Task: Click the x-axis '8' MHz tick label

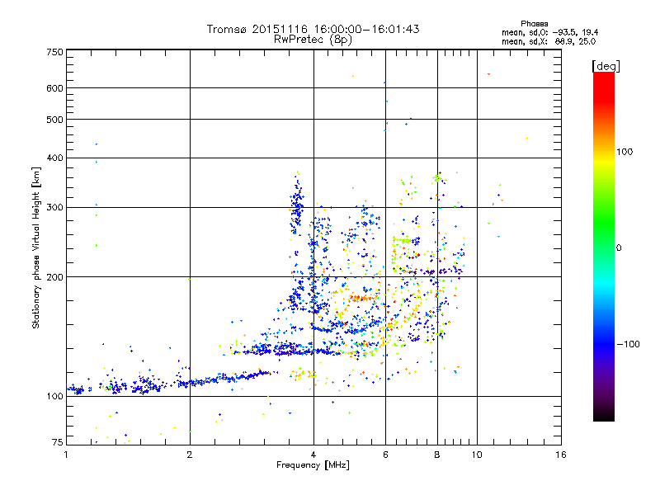Action: (437, 455)
